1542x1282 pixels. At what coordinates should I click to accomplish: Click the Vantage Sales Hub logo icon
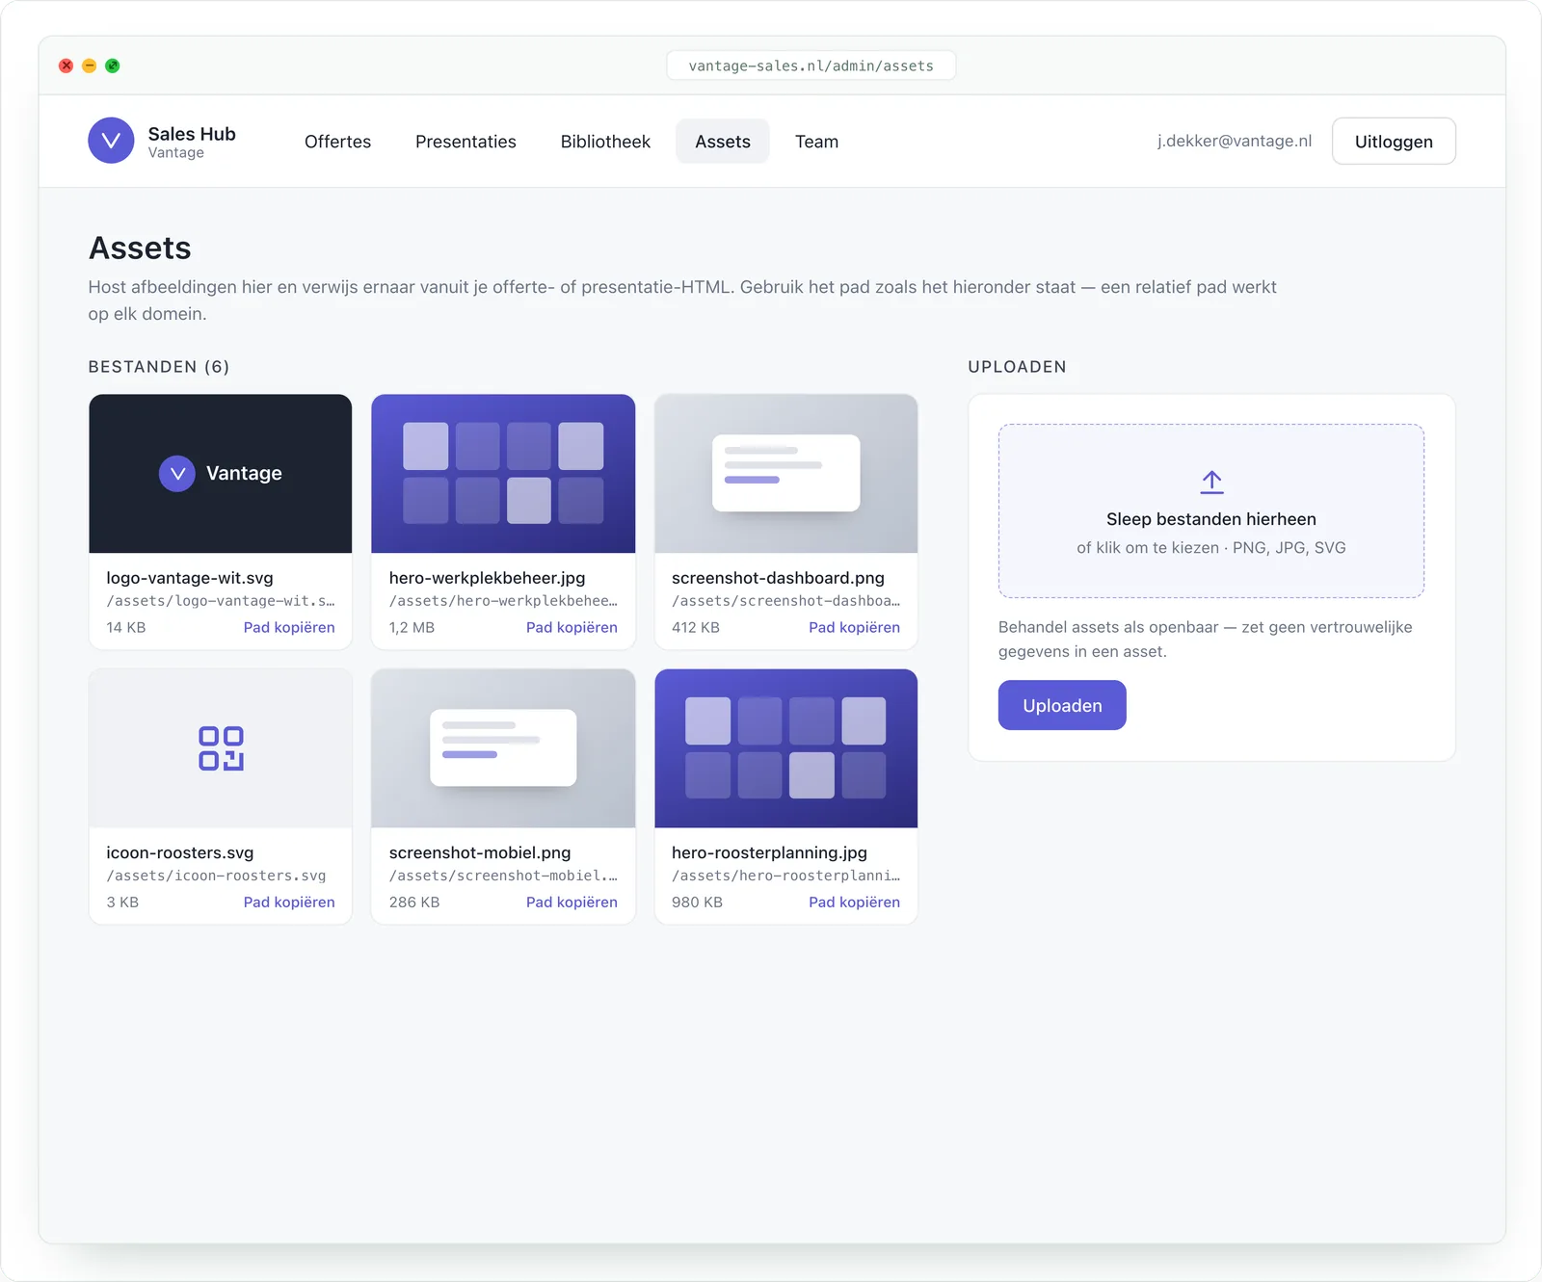click(111, 141)
